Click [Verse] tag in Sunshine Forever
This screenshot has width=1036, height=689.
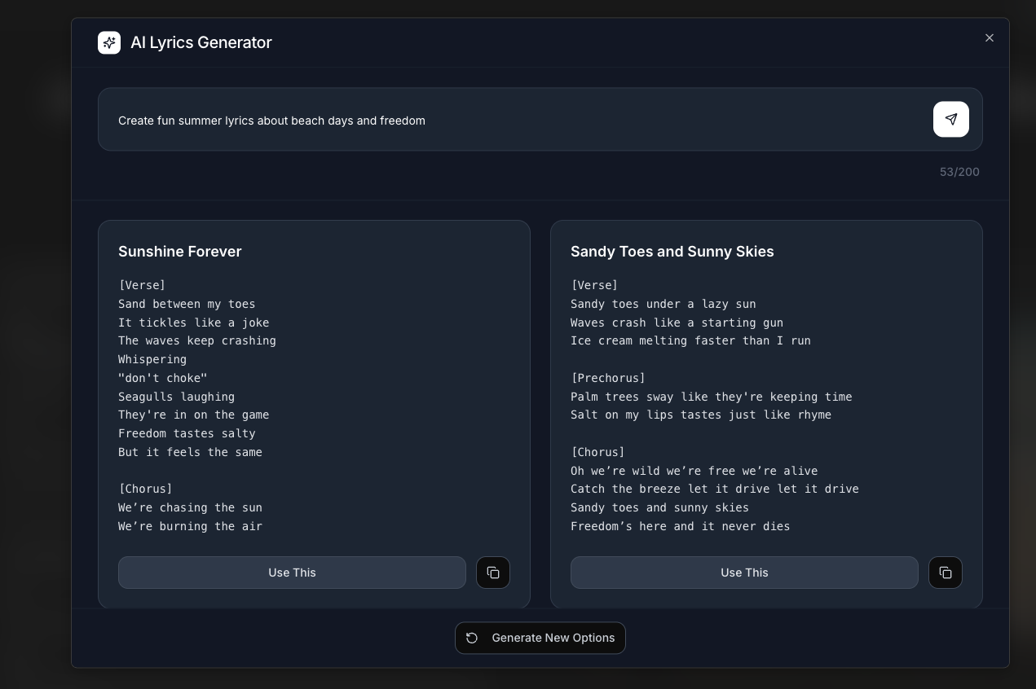(x=142, y=285)
